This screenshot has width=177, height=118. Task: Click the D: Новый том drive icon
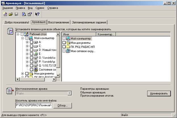coord(36,50)
